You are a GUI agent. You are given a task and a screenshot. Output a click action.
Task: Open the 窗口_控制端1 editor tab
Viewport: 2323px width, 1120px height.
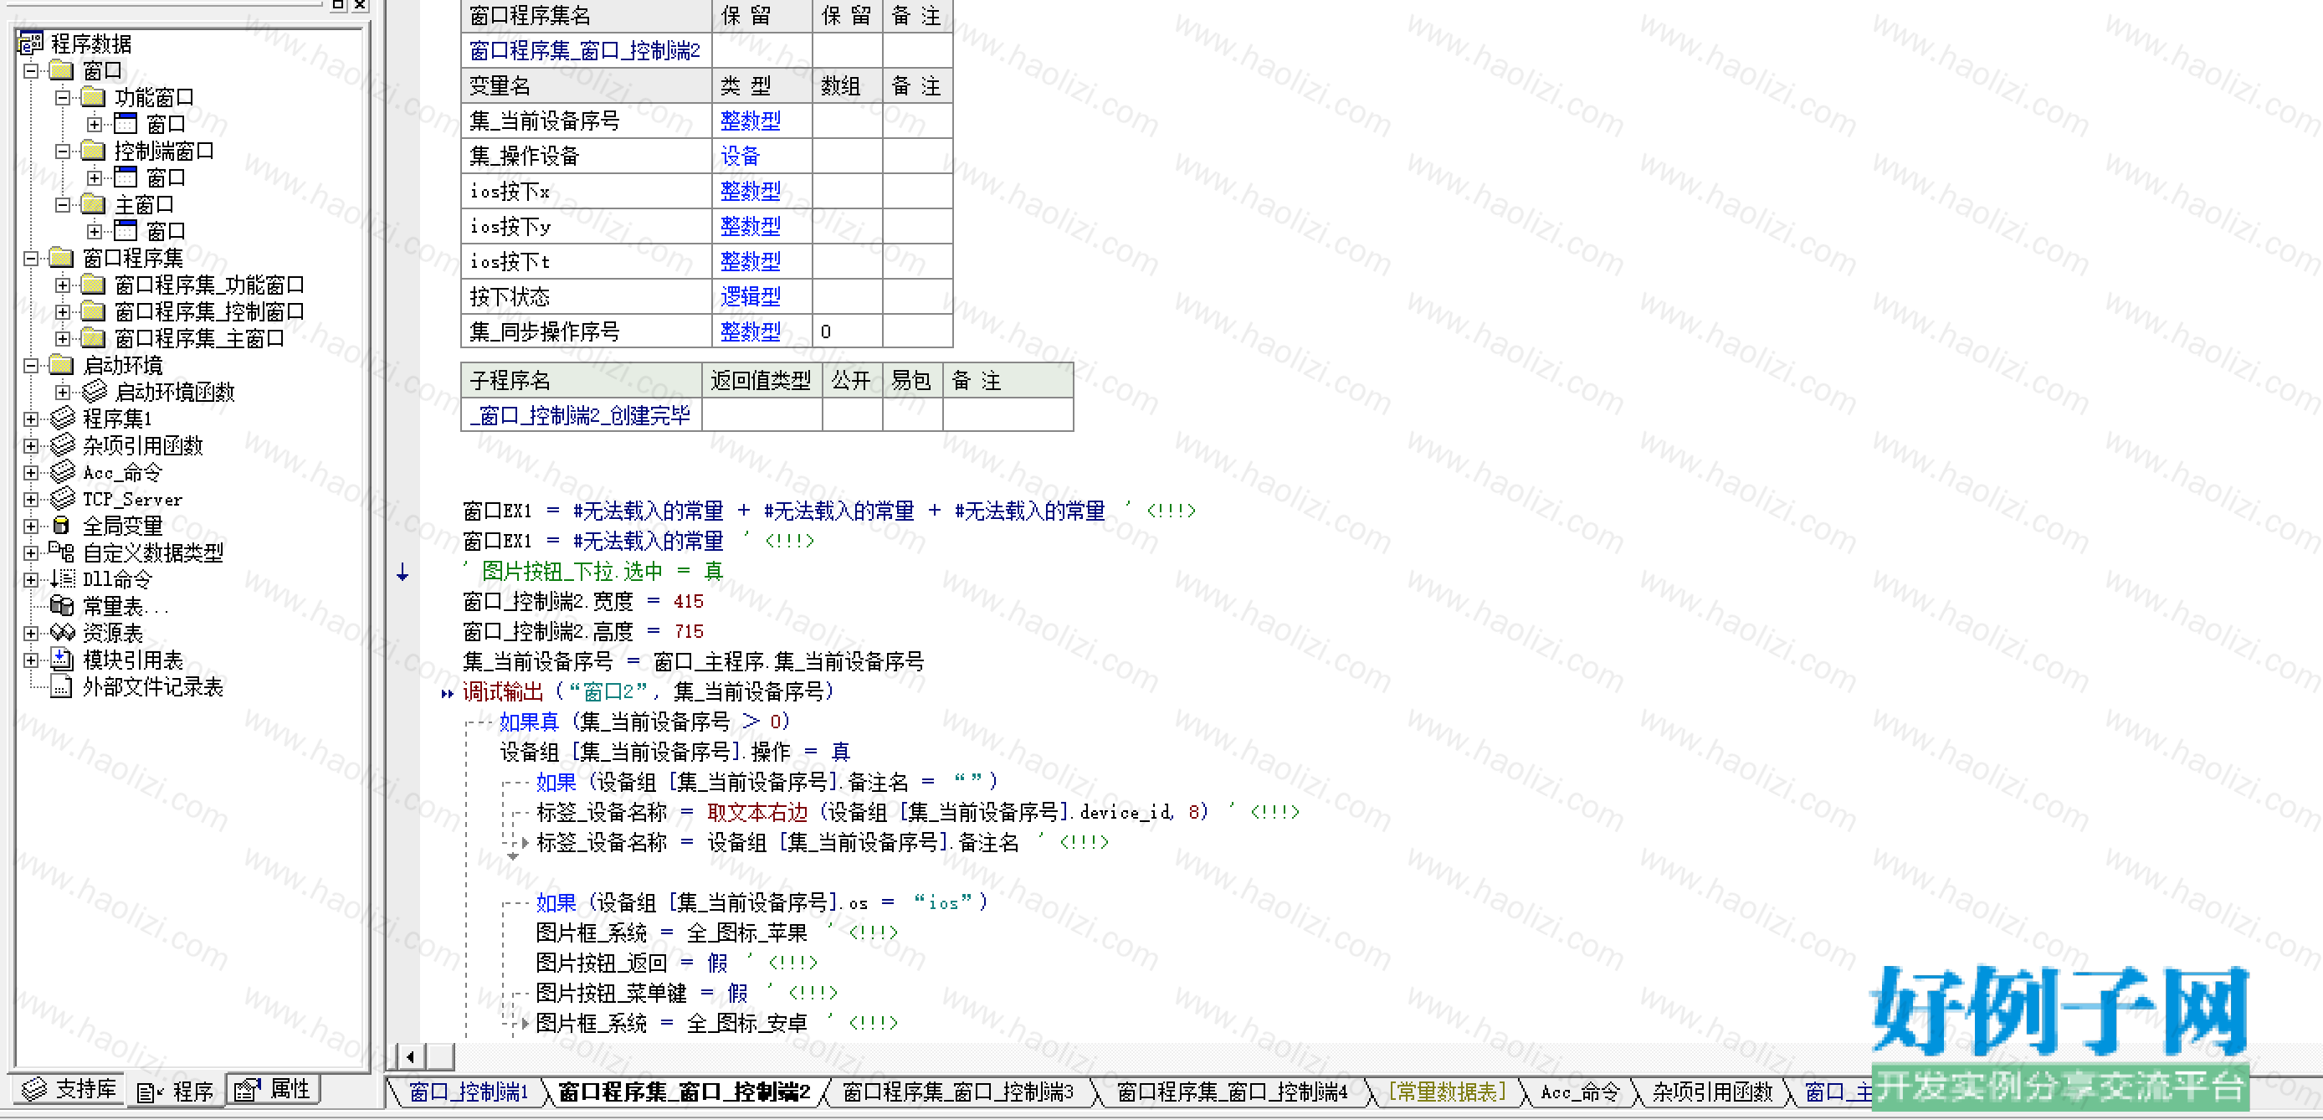(x=468, y=1092)
